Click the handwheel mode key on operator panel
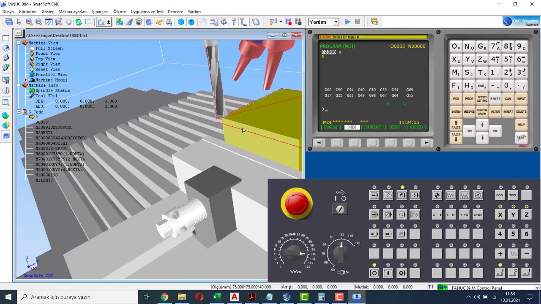 coord(478,195)
